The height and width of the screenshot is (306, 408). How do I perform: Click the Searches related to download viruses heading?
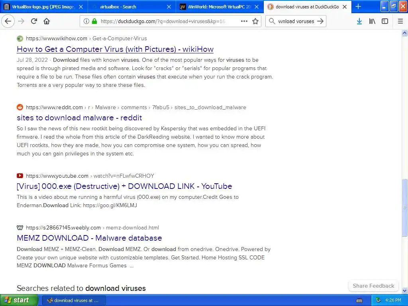[x=81, y=288]
